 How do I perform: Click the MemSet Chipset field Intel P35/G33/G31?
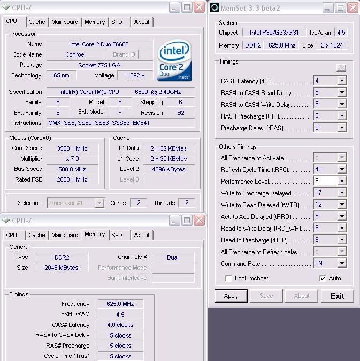pyautogui.click(x=274, y=33)
